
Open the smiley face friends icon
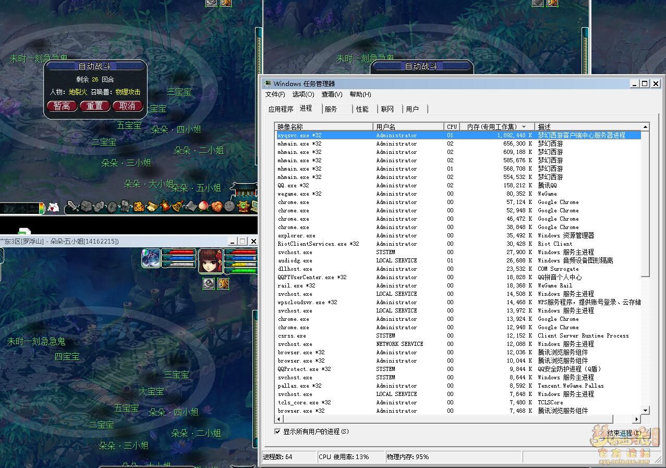click(x=229, y=206)
